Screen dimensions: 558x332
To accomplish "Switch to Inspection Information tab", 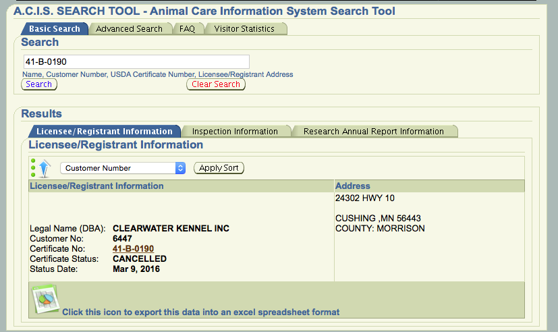I will (235, 132).
